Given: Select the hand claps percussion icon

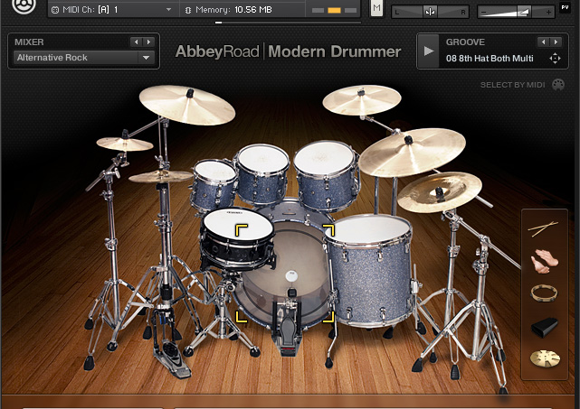Looking at the screenshot, I should click(x=544, y=261).
